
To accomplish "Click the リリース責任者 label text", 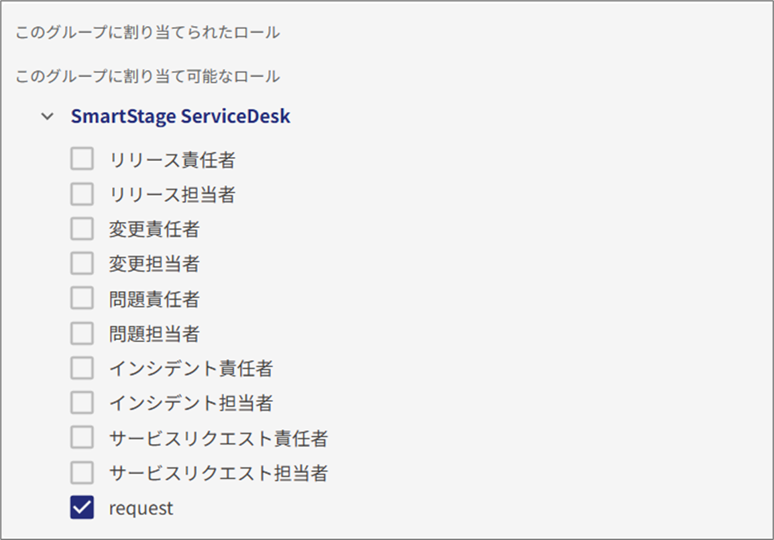I will tap(172, 160).
